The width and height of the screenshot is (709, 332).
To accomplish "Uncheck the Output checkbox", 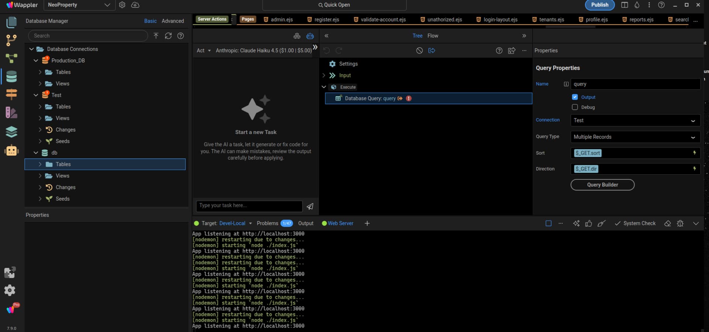I will pos(575,97).
